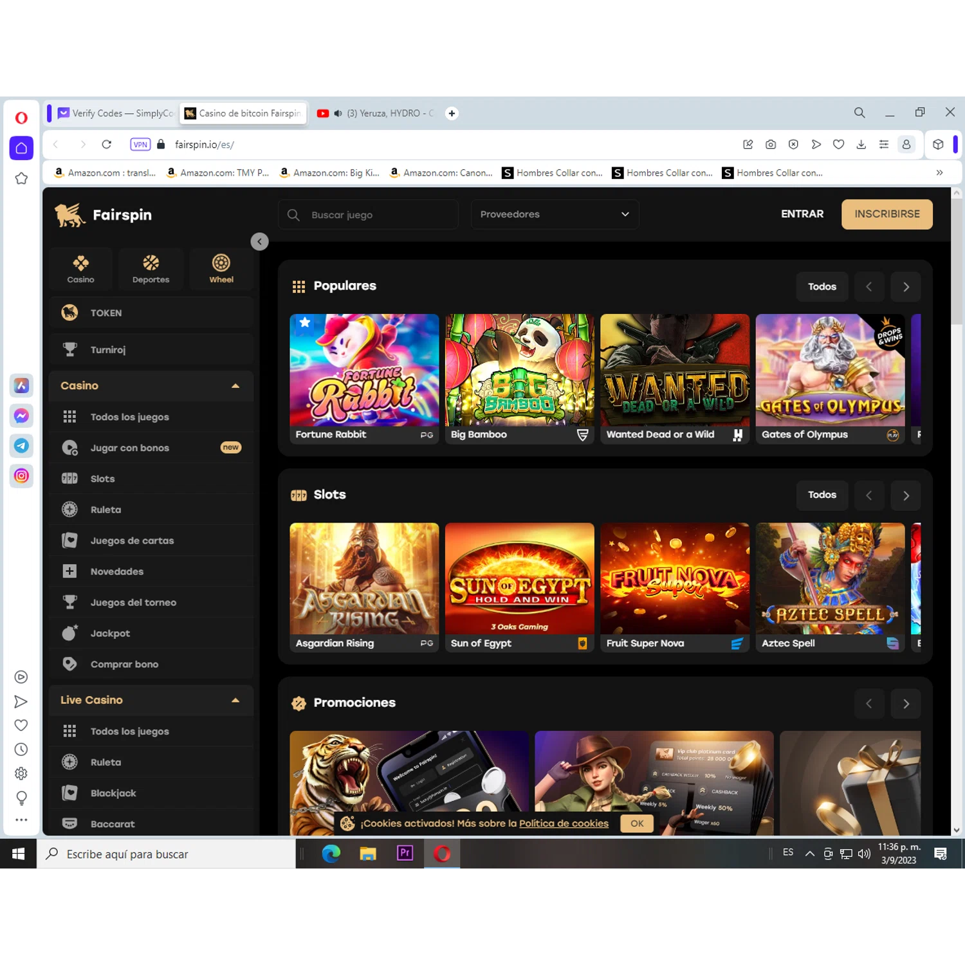Save page with heart icon in toolbar
Image resolution: width=965 pixels, height=965 pixels.
click(838, 145)
